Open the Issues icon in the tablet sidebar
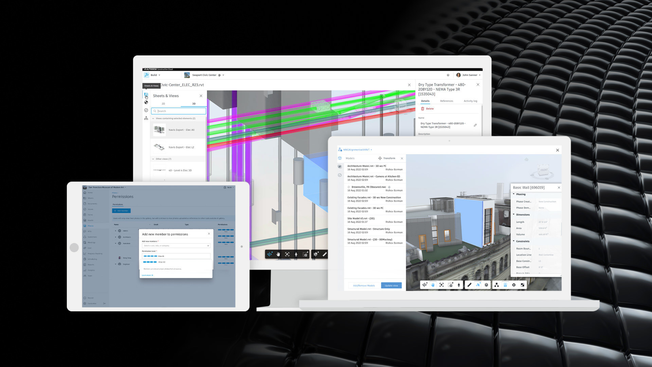The image size is (652, 367). tap(85, 209)
